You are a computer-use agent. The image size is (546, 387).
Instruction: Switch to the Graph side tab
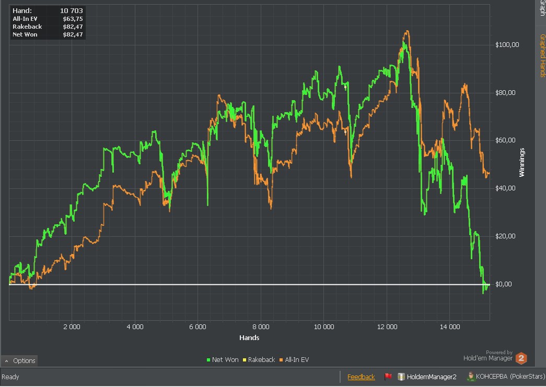pyautogui.click(x=542, y=8)
